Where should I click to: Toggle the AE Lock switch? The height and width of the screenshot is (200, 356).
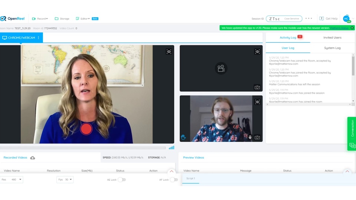[x=122, y=180]
